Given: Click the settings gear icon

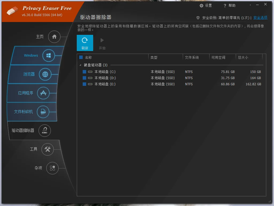Looking at the screenshot, I should pos(201,6).
